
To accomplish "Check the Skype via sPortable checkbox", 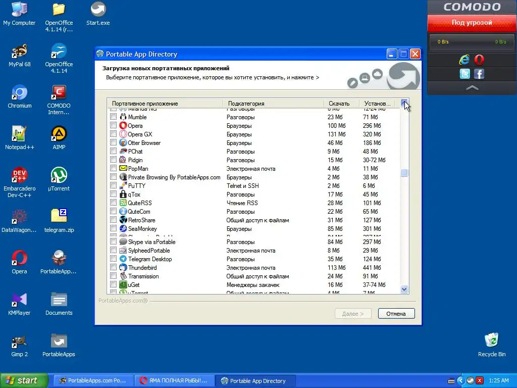I will pos(114,241).
